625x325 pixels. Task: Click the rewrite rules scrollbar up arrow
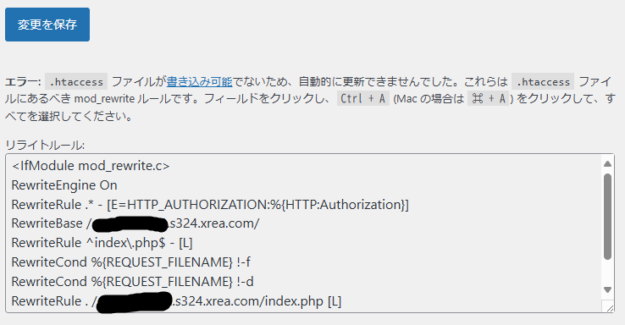607,163
